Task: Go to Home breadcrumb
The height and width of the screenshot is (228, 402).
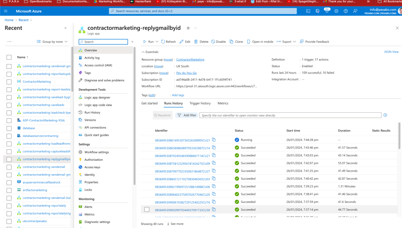Action: coord(9,20)
